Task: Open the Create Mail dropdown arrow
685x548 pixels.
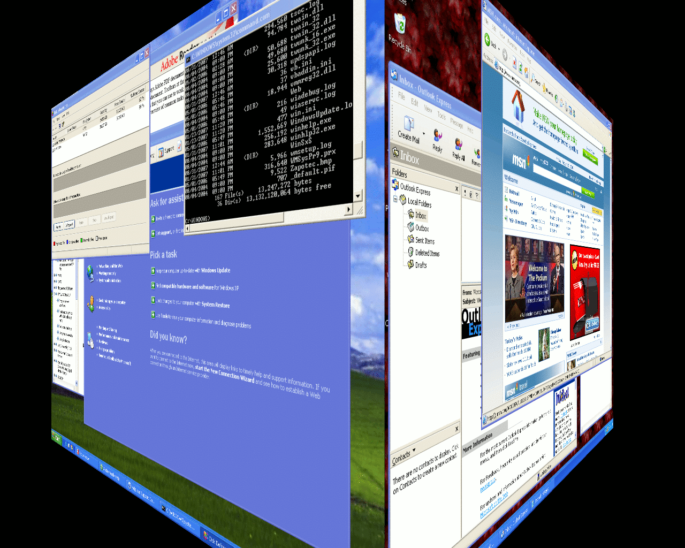Action: (424, 134)
